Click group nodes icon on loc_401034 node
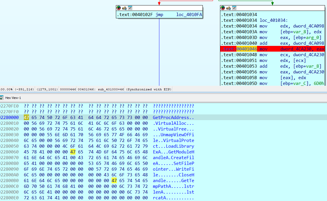327x201 pixels. [x=234, y=8]
